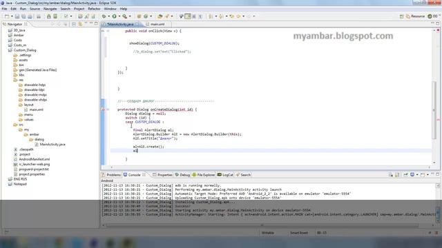The width and height of the screenshot is (442, 248).
Task: Open the File menu
Action: 4,9
